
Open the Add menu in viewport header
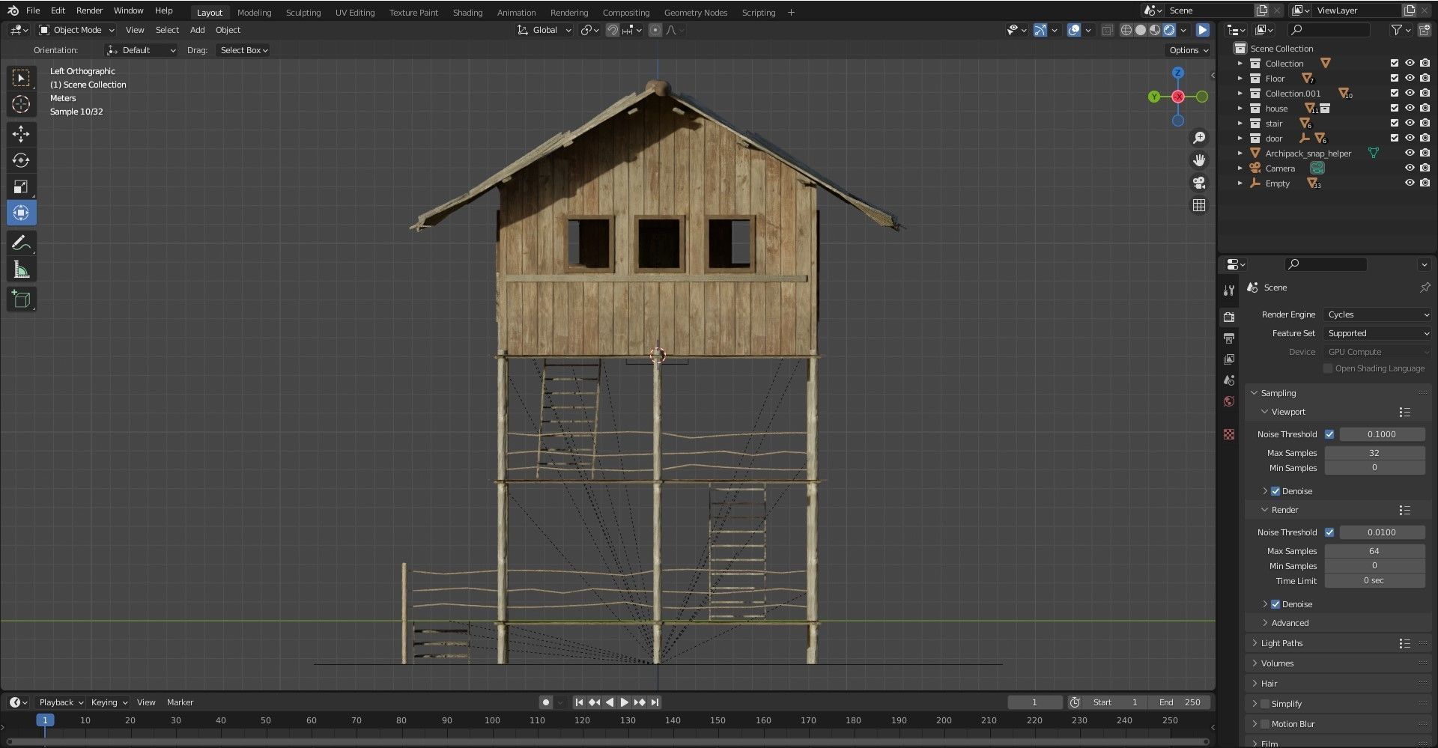tap(197, 30)
